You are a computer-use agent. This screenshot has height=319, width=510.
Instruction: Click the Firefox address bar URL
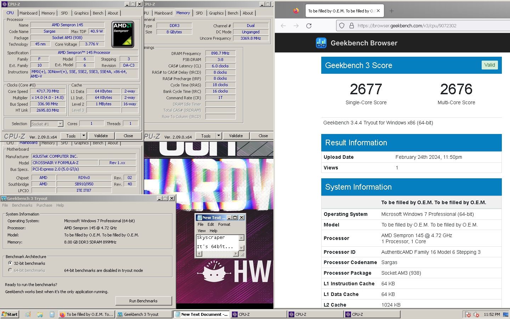pyautogui.click(x=407, y=26)
